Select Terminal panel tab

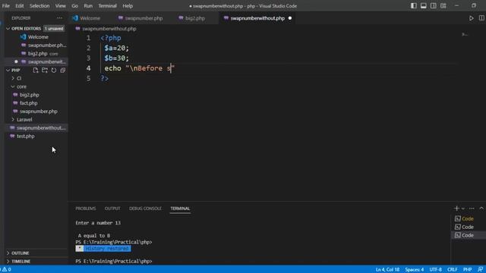coord(180,209)
